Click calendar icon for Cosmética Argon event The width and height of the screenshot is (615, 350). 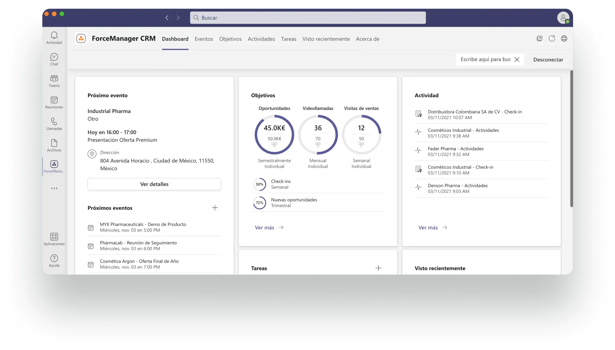(91, 265)
